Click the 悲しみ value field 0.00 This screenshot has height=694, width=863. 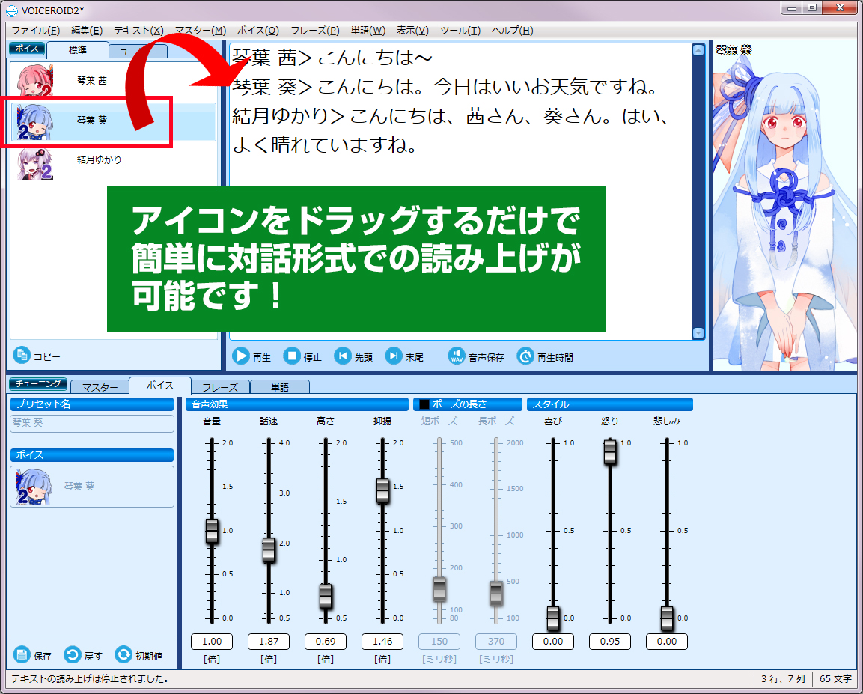pos(667,641)
